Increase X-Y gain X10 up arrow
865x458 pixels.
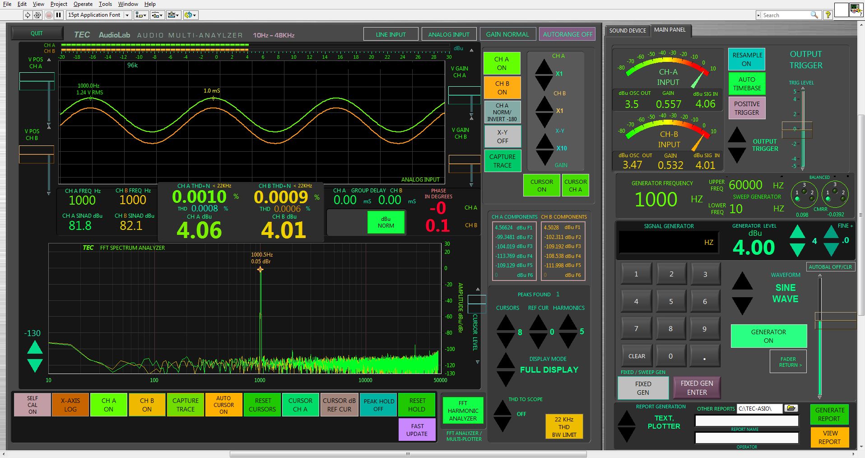click(x=544, y=141)
